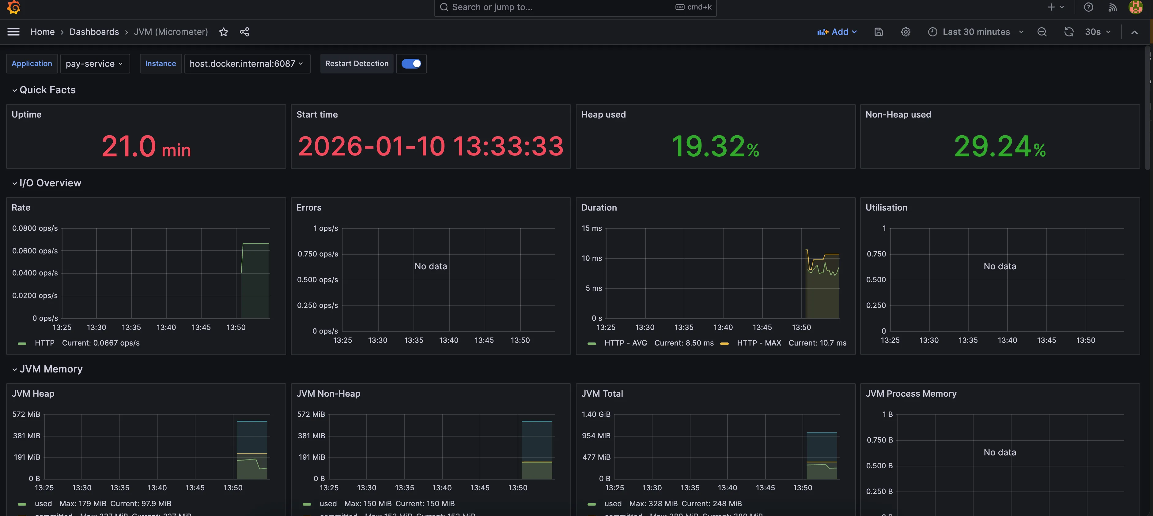Open dashboard settings gear icon
The width and height of the screenshot is (1153, 516).
click(x=905, y=32)
